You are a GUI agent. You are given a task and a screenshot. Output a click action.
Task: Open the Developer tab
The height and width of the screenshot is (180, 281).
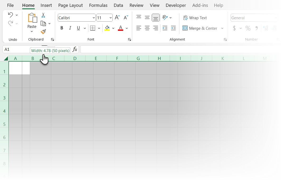[x=176, y=5]
